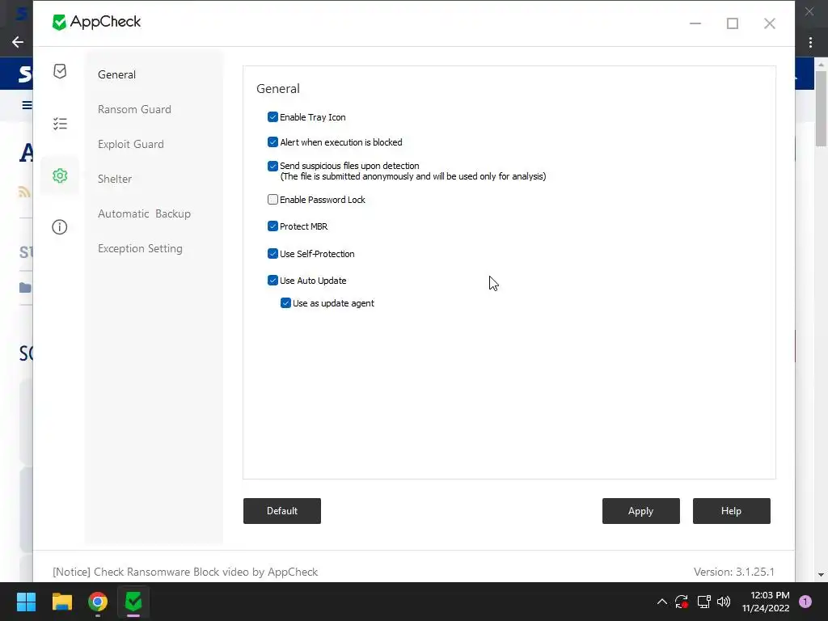Screen dimensions: 828x621
Task: Open Exception Setting section
Action: click(140, 249)
